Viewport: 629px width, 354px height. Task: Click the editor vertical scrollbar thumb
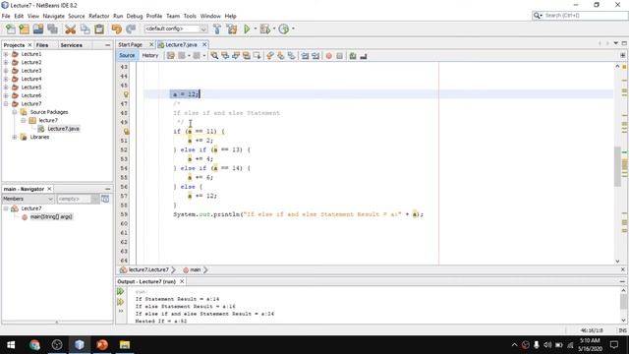coord(617,167)
